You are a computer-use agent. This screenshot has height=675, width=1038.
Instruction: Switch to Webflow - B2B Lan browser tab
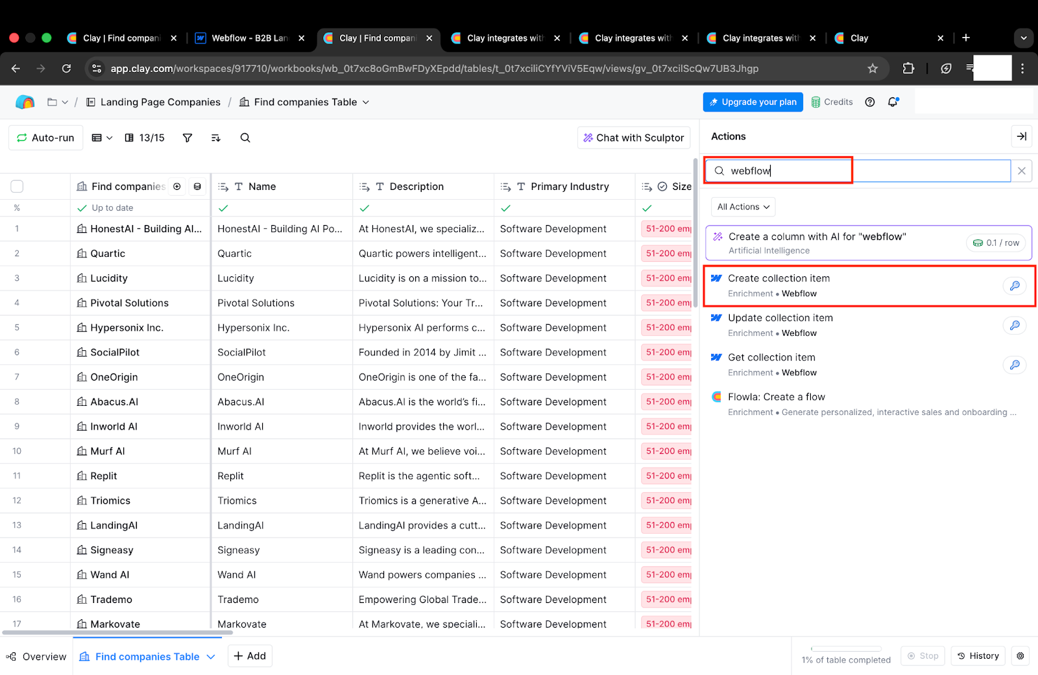point(250,38)
